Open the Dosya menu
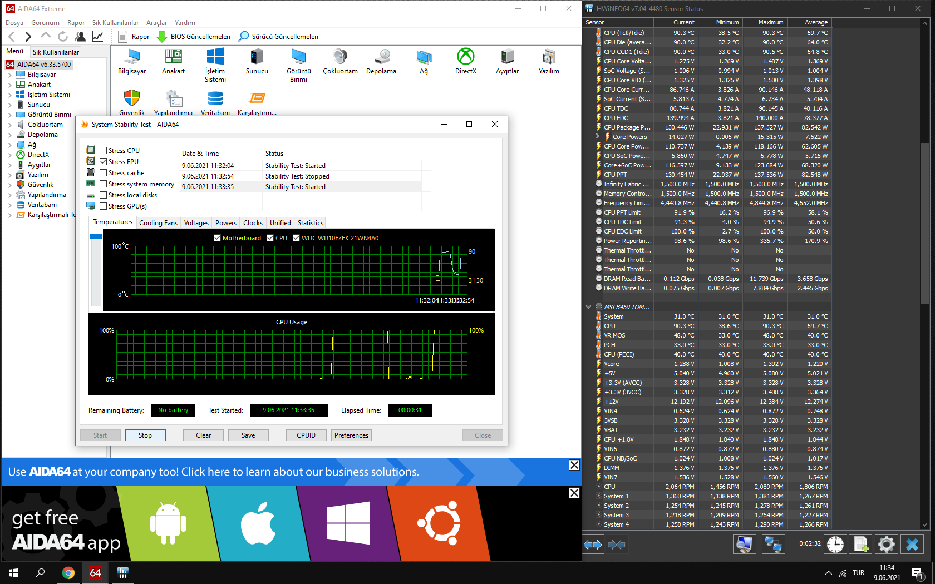This screenshot has height=584, width=935. click(14, 23)
